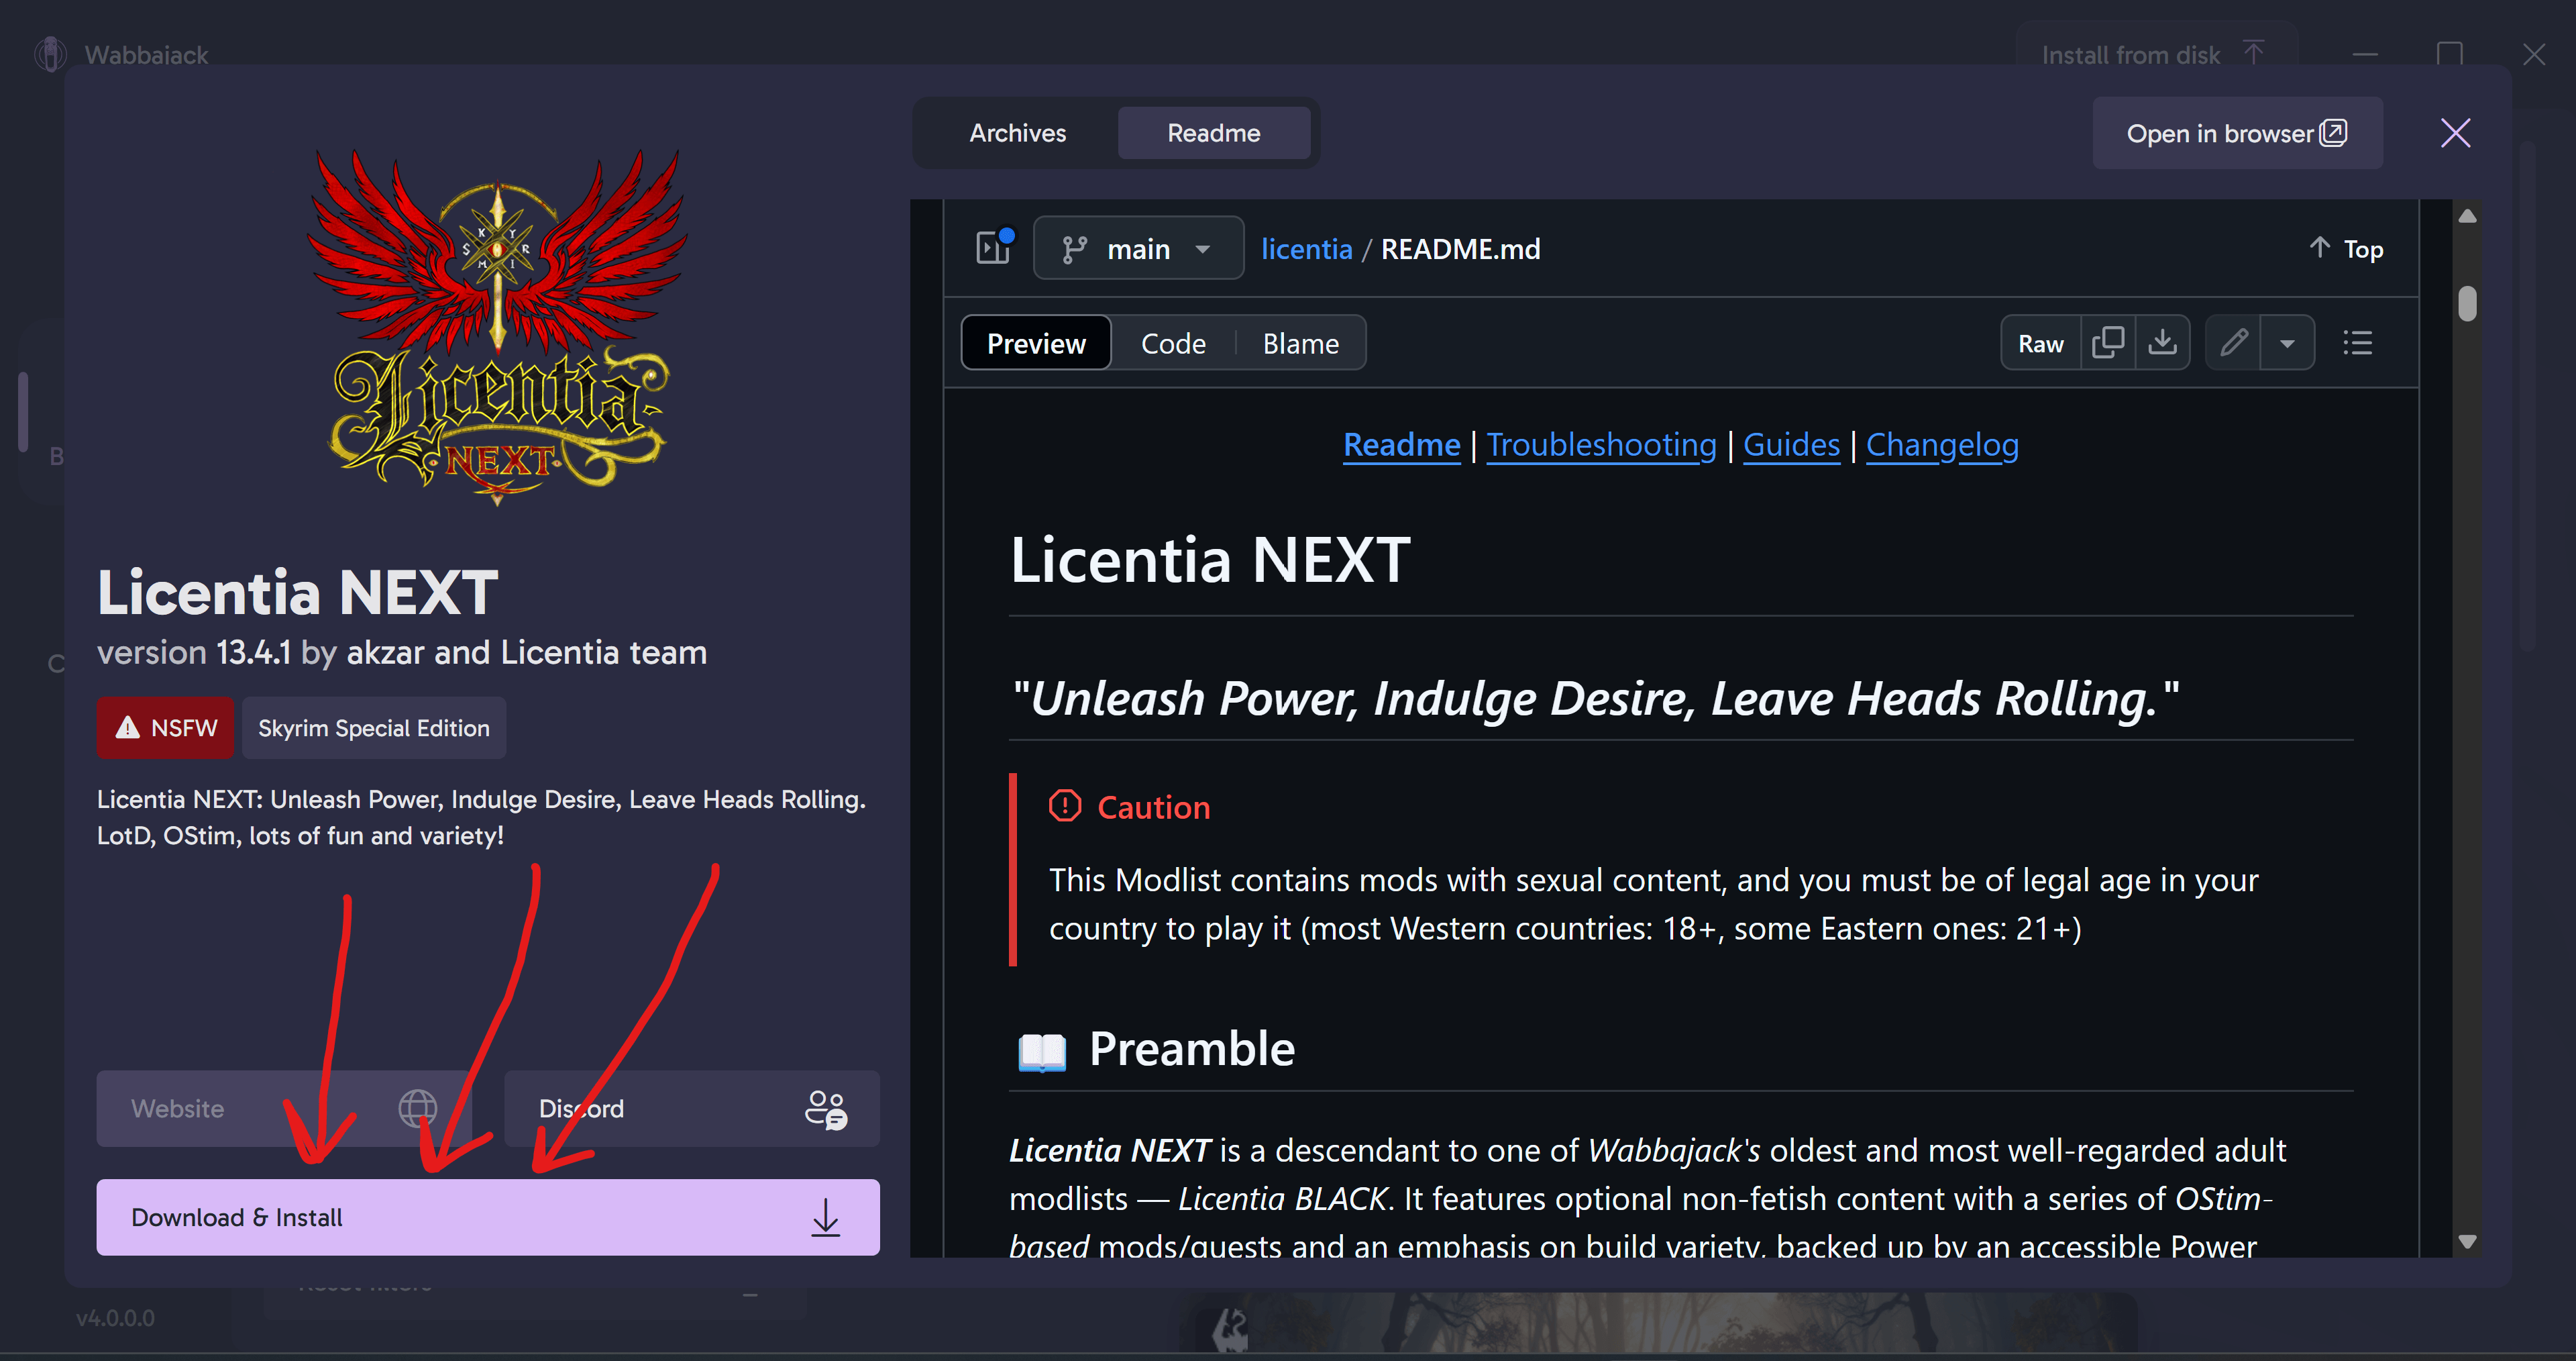2576x1361 pixels.
Task: Open the Discord community button
Action: pyautogui.click(x=691, y=1108)
